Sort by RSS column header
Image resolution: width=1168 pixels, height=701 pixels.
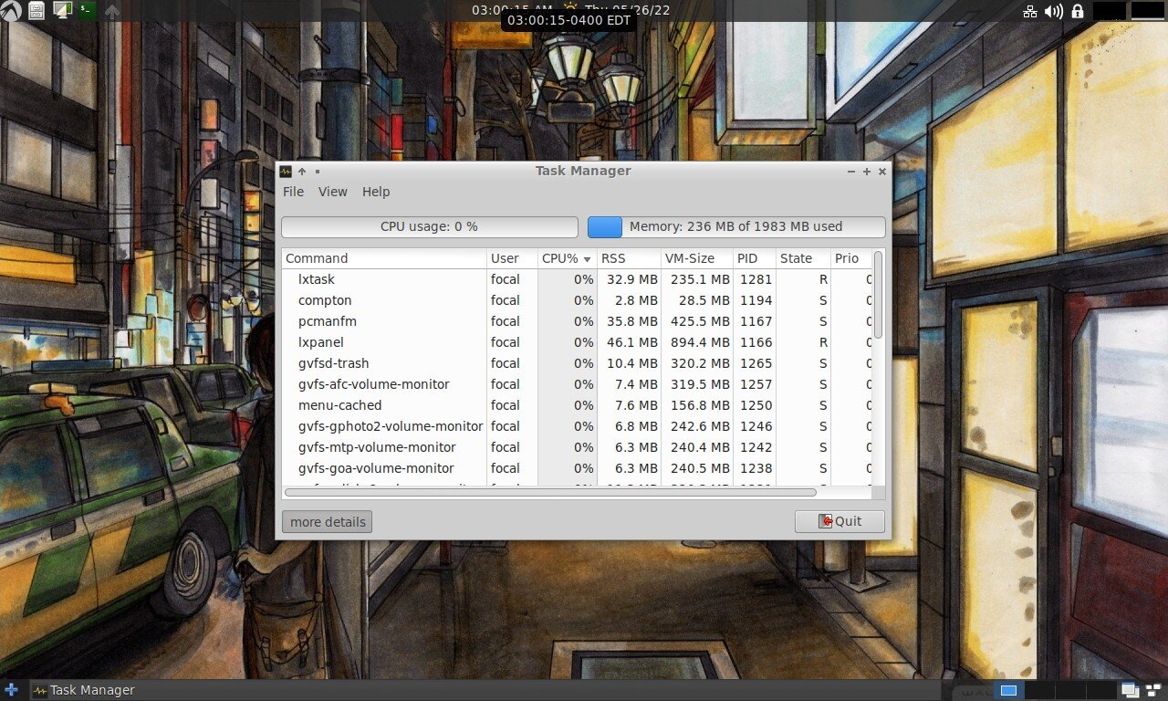(628, 258)
